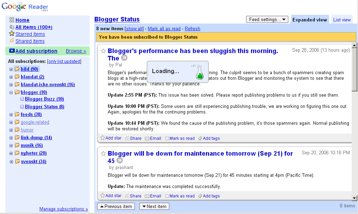Click the All items stack icon

(12, 27)
